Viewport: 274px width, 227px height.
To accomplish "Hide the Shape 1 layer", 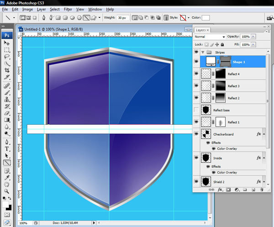I will (196, 62).
